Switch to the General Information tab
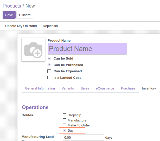The width and height of the screenshot is (160, 141). (40, 88)
